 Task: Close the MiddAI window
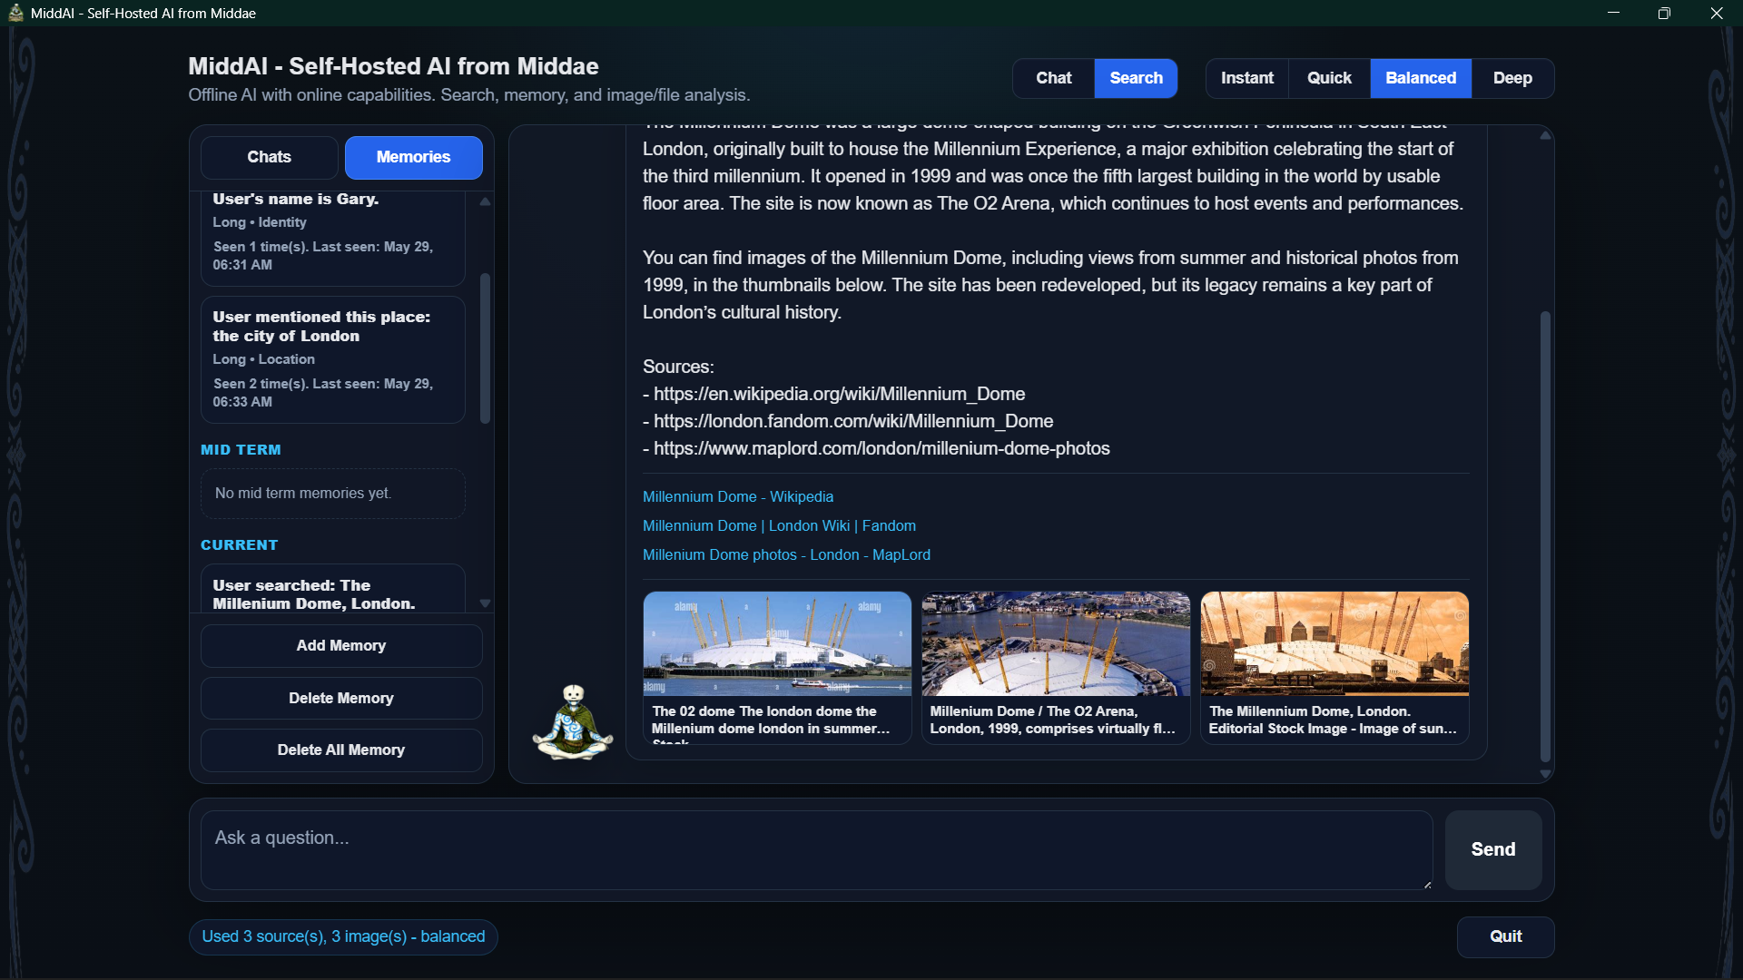(1716, 13)
